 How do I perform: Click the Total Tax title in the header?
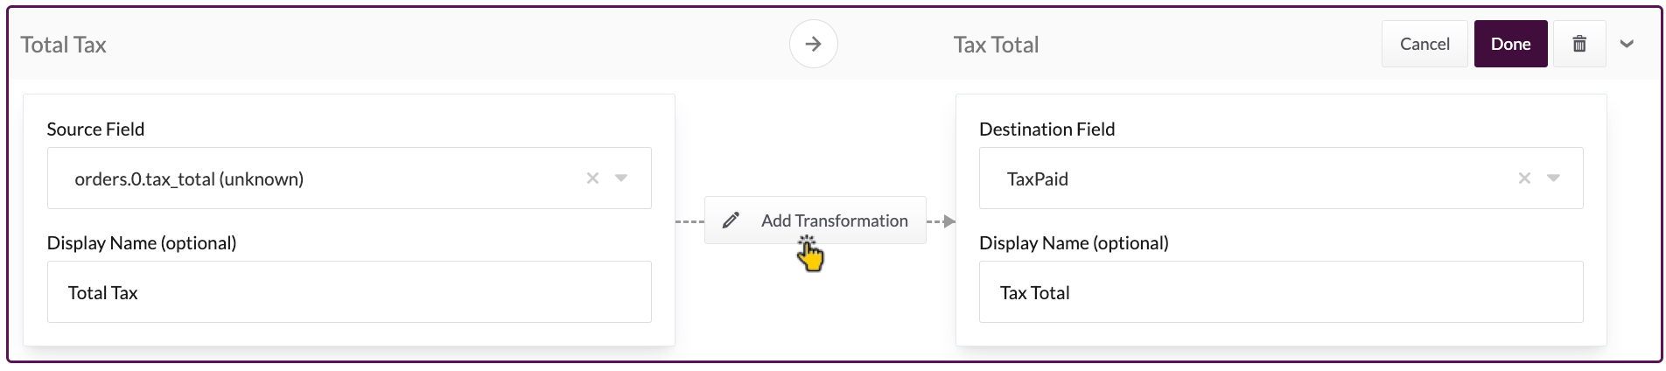pos(63,45)
